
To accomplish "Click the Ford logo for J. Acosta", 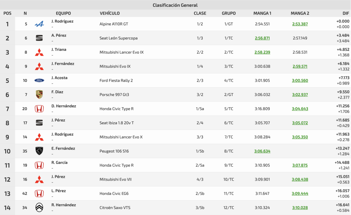I will coord(39,81).
